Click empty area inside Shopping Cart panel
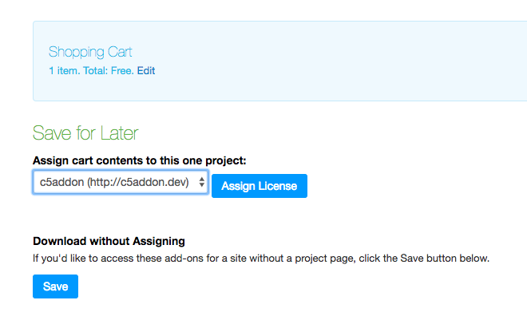This screenshot has width=527, height=320. (x=336, y=61)
